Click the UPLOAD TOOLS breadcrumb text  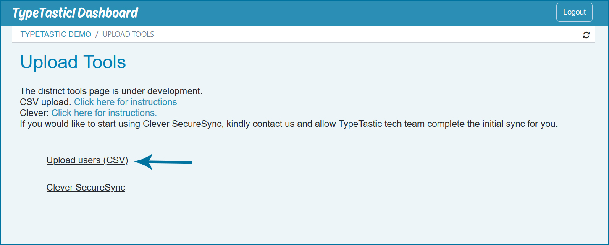[x=128, y=34]
